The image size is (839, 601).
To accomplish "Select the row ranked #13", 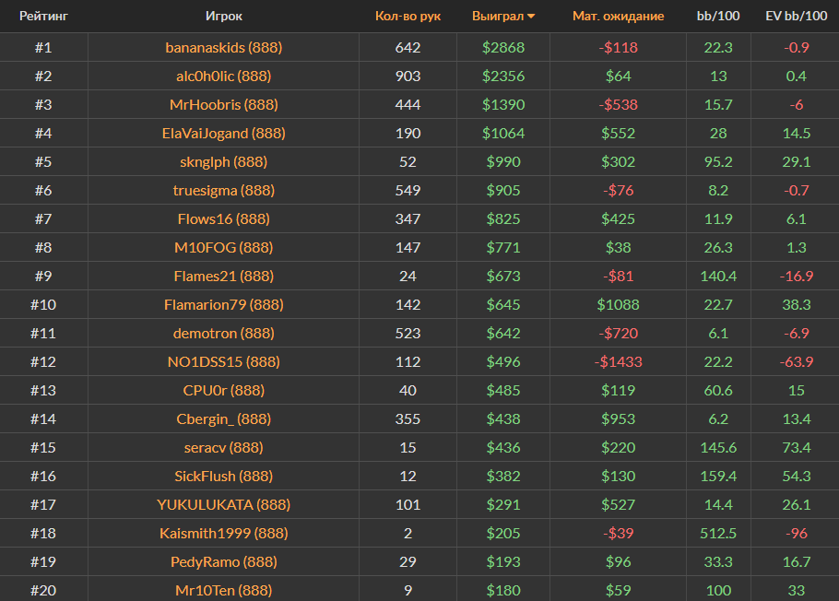I will [43, 390].
